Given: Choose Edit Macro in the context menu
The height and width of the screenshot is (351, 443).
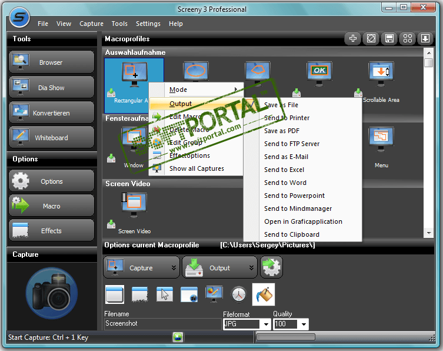Looking at the screenshot, I should [196, 117].
